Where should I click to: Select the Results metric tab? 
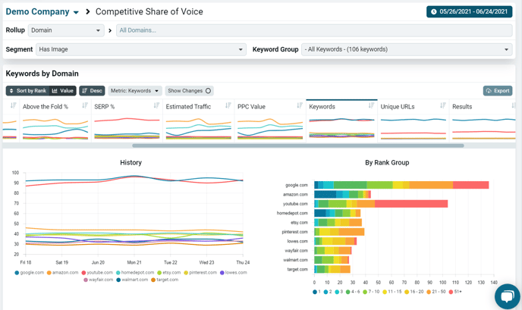pyautogui.click(x=483, y=121)
